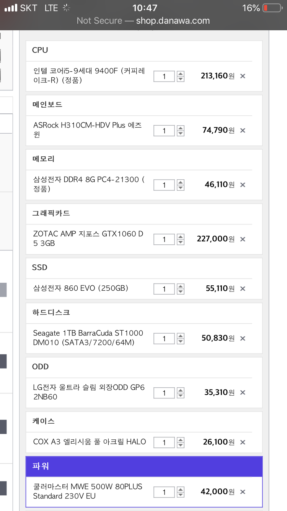Decrease graphics card quantity with down arrow
This screenshot has height=511, width=287.
pyautogui.click(x=181, y=242)
